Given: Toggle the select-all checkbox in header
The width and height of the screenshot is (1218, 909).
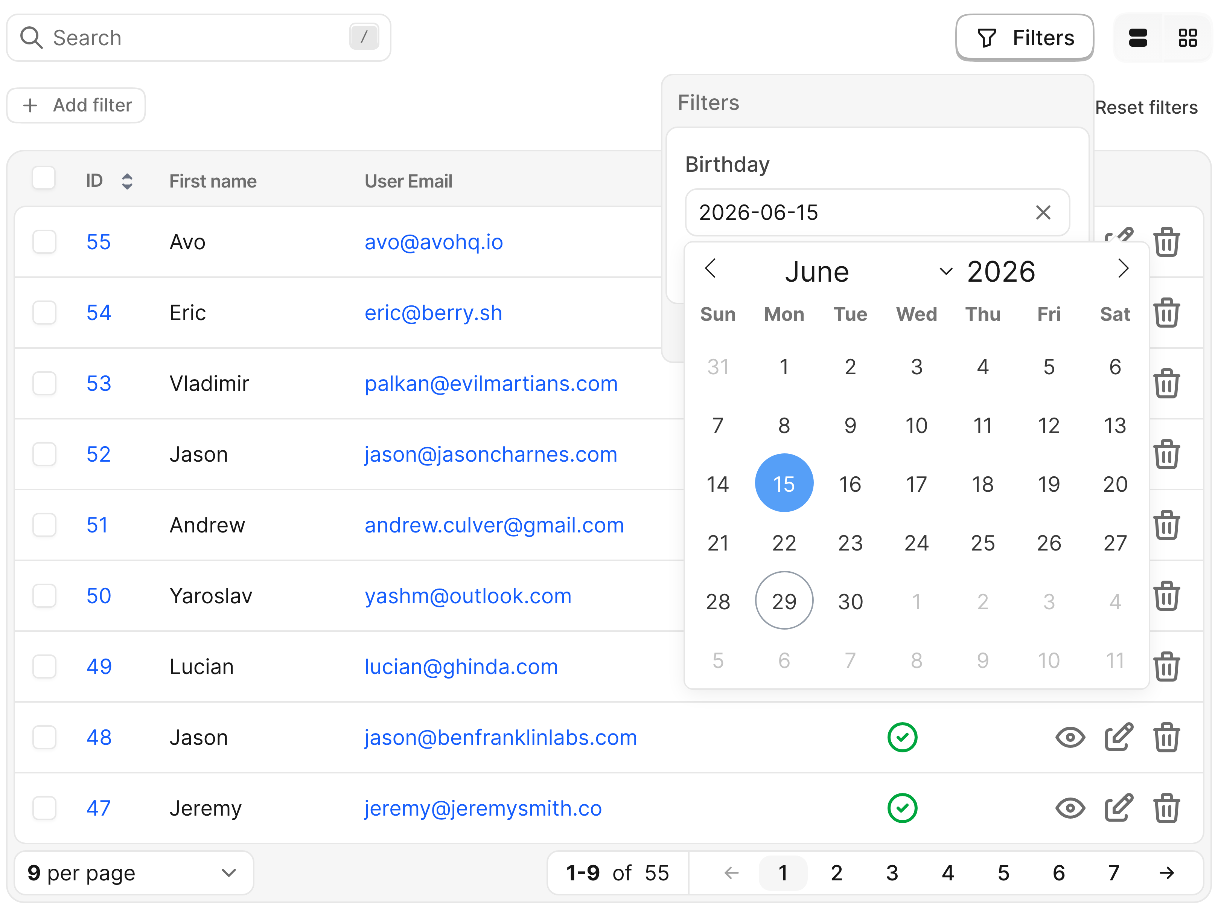Looking at the screenshot, I should (x=44, y=178).
